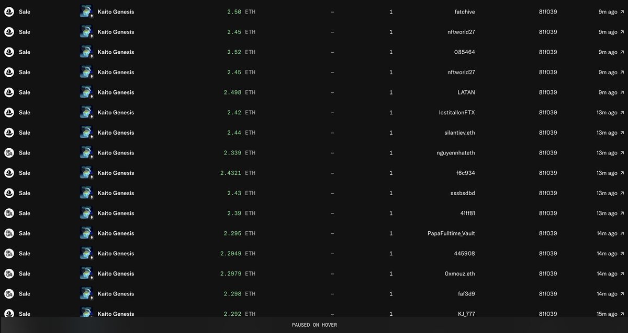Click Kaito Genesis thumbnail on 2.2979 ETH row
The image size is (628, 333).
pyautogui.click(x=86, y=273)
